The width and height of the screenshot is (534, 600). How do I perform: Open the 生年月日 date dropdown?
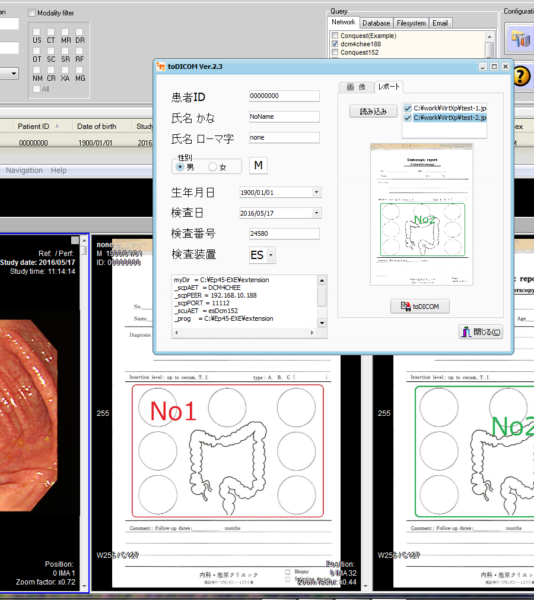(x=316, y=192)
